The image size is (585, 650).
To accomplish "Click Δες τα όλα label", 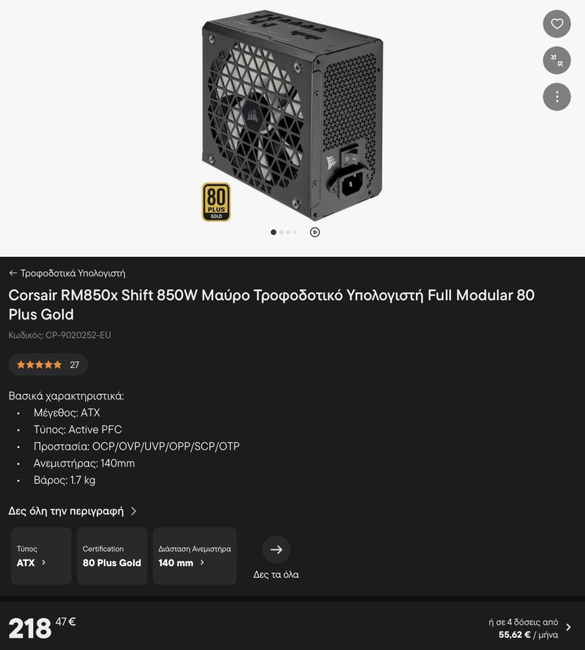I will point(276,575).
